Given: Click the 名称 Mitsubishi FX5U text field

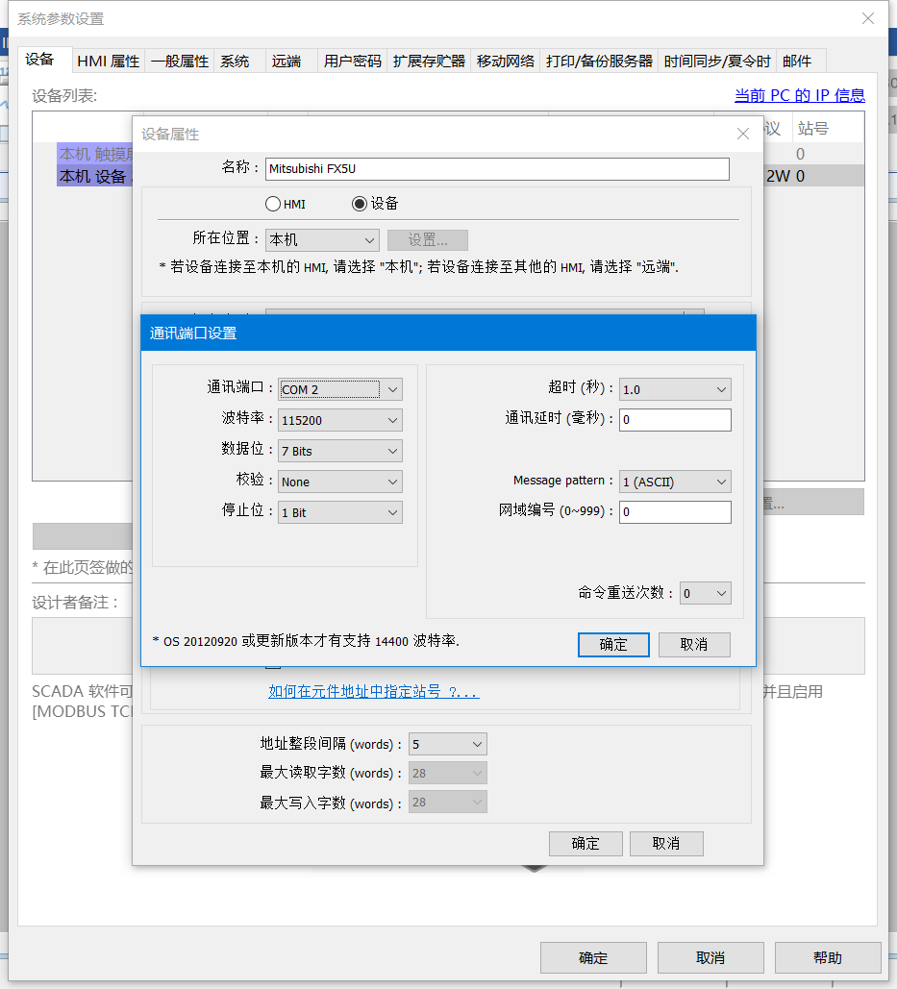Looking at the screenshot, I should pyautogui.click(x=496, y=168).
